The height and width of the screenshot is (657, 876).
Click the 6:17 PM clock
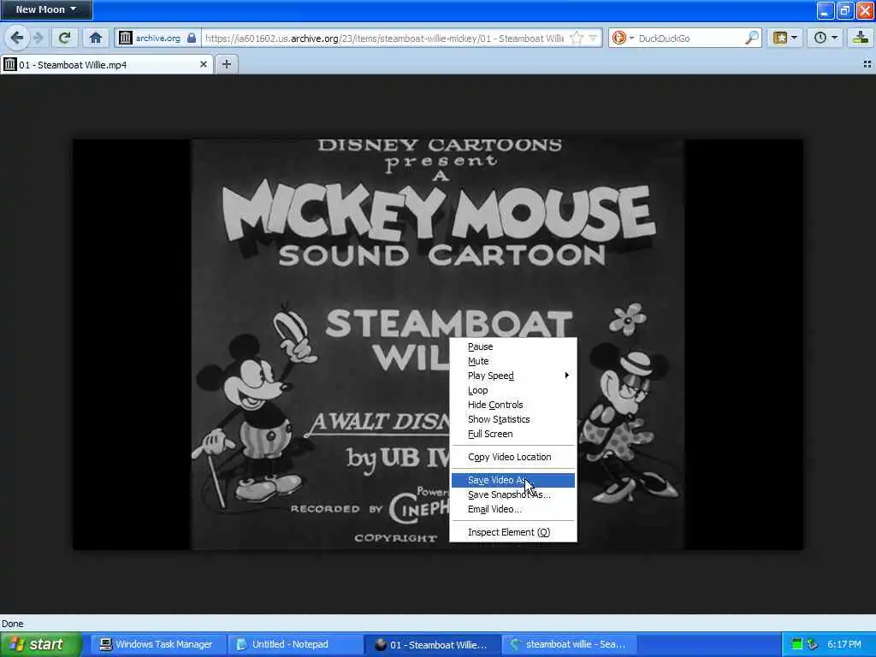(844, 644)
